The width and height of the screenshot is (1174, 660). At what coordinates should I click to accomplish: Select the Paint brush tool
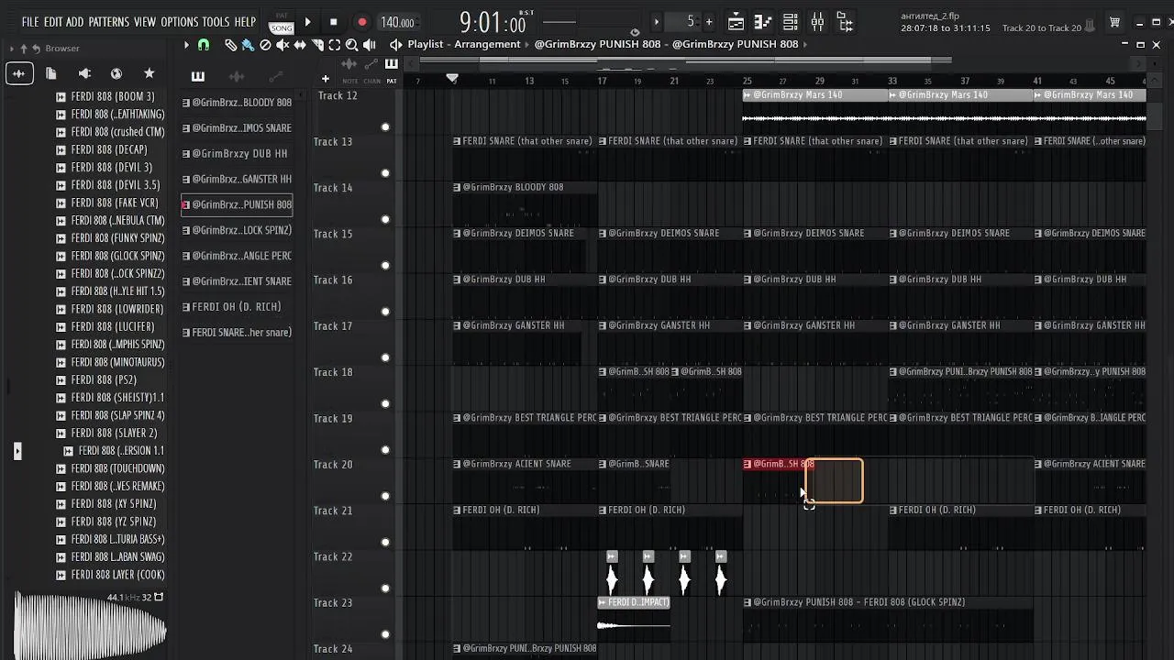click(248, 44)
